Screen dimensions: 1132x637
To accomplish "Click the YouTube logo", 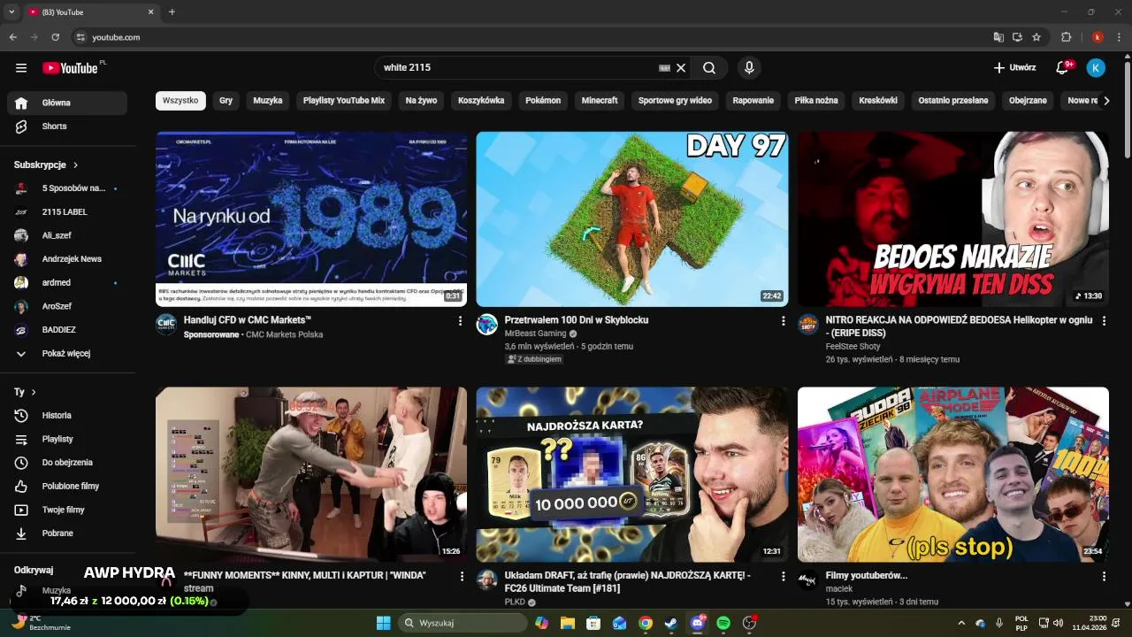I will click(70, 68).
